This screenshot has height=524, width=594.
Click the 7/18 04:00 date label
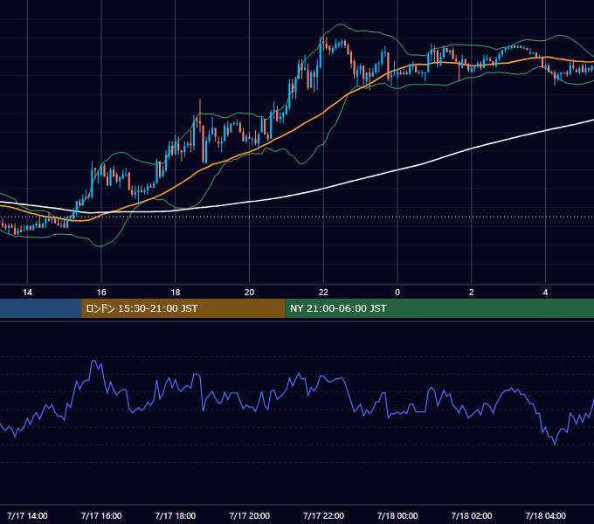click(545, 515)
